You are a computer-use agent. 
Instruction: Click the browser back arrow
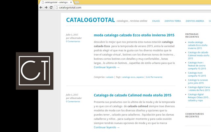41,8
